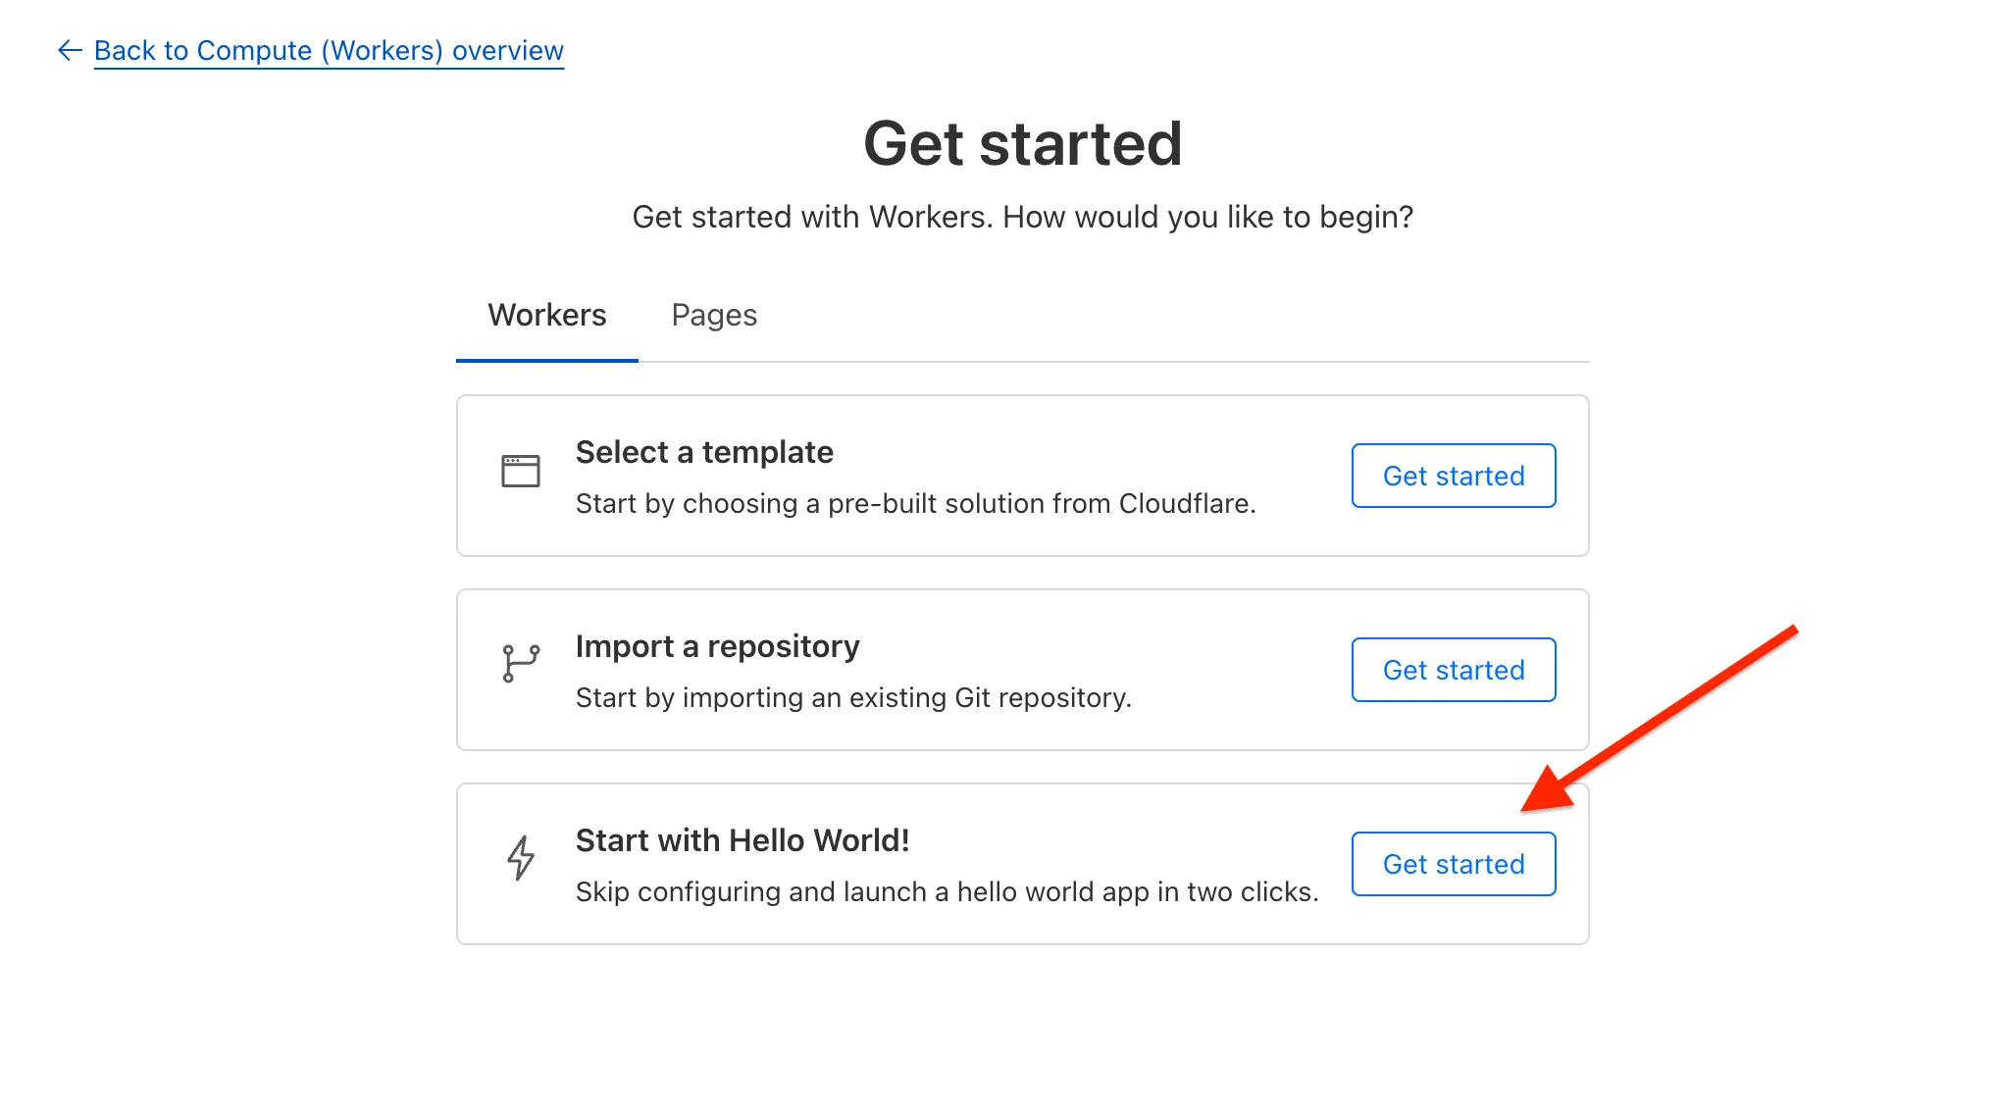This screenshot has height=1112, width=1997.
Task: Click the main Get started page title
Action: click(1022, 143)
